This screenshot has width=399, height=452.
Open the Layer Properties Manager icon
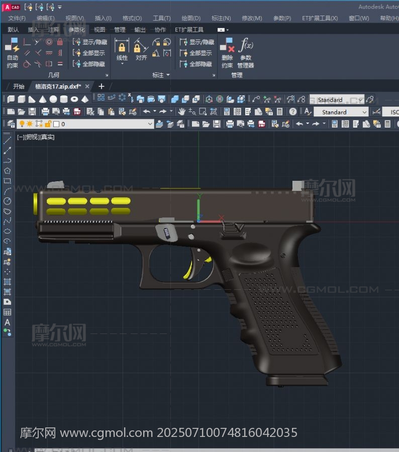[x=11, y=124]
